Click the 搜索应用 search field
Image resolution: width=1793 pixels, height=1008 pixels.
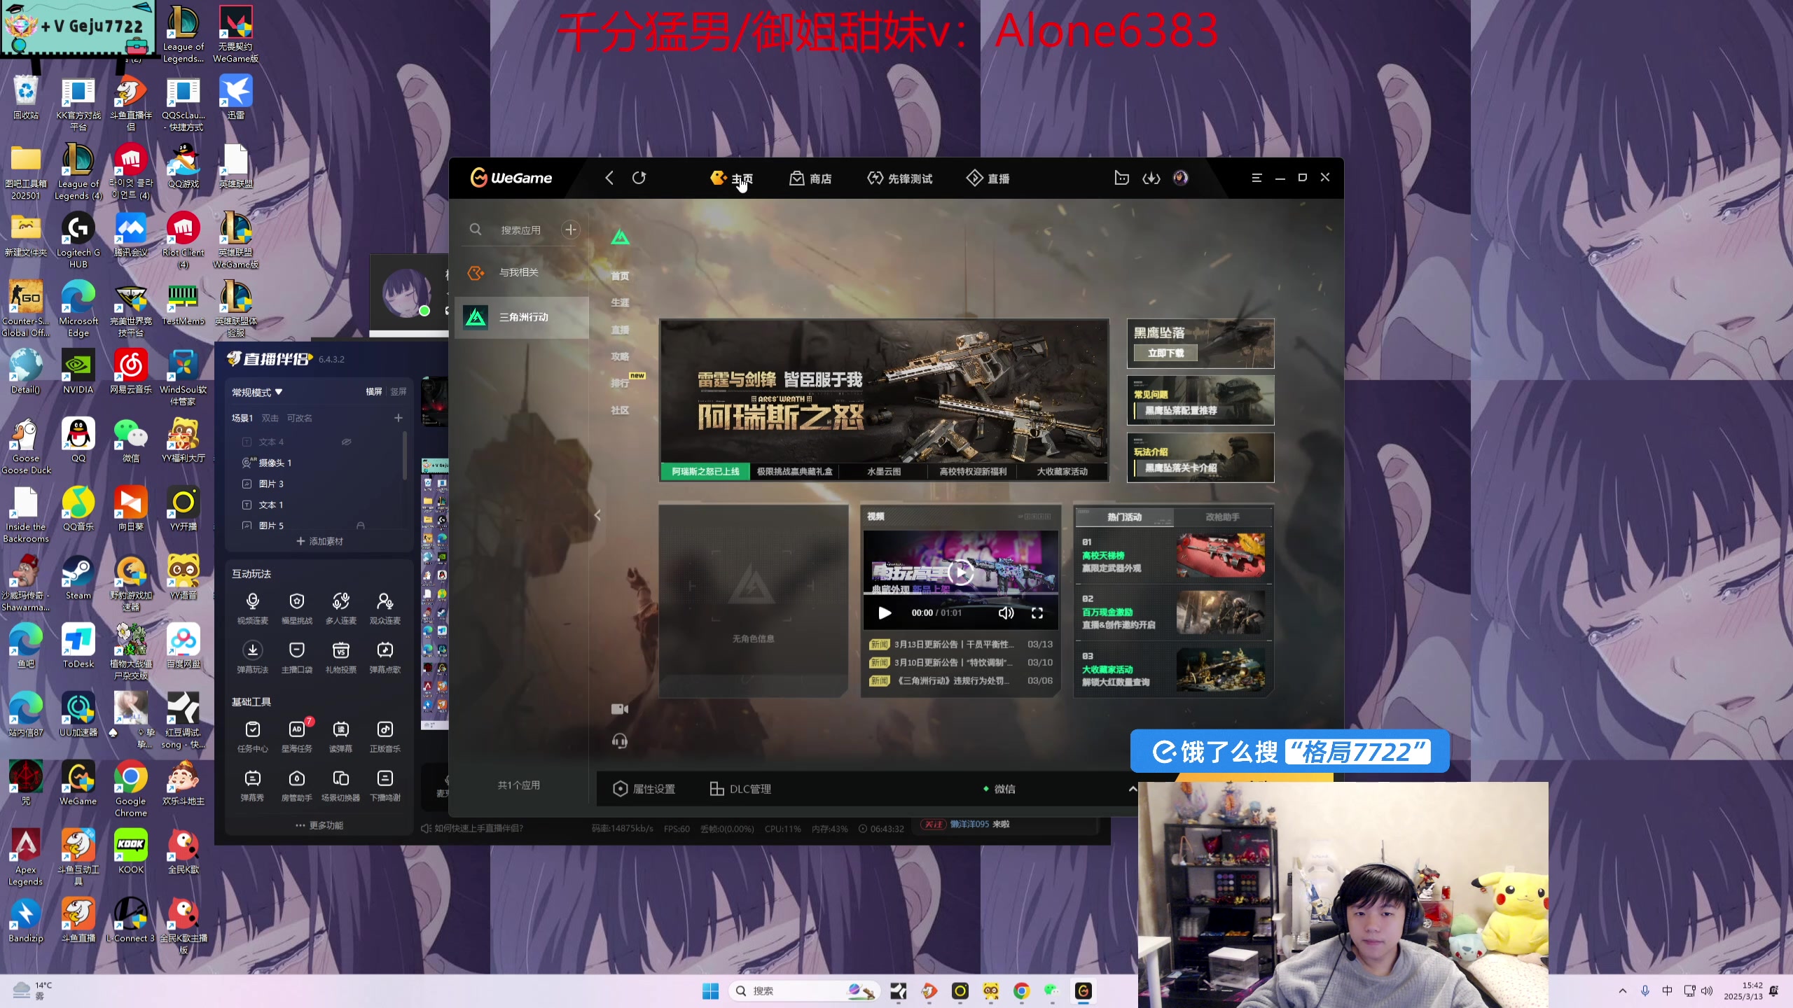tap(520, 230)
